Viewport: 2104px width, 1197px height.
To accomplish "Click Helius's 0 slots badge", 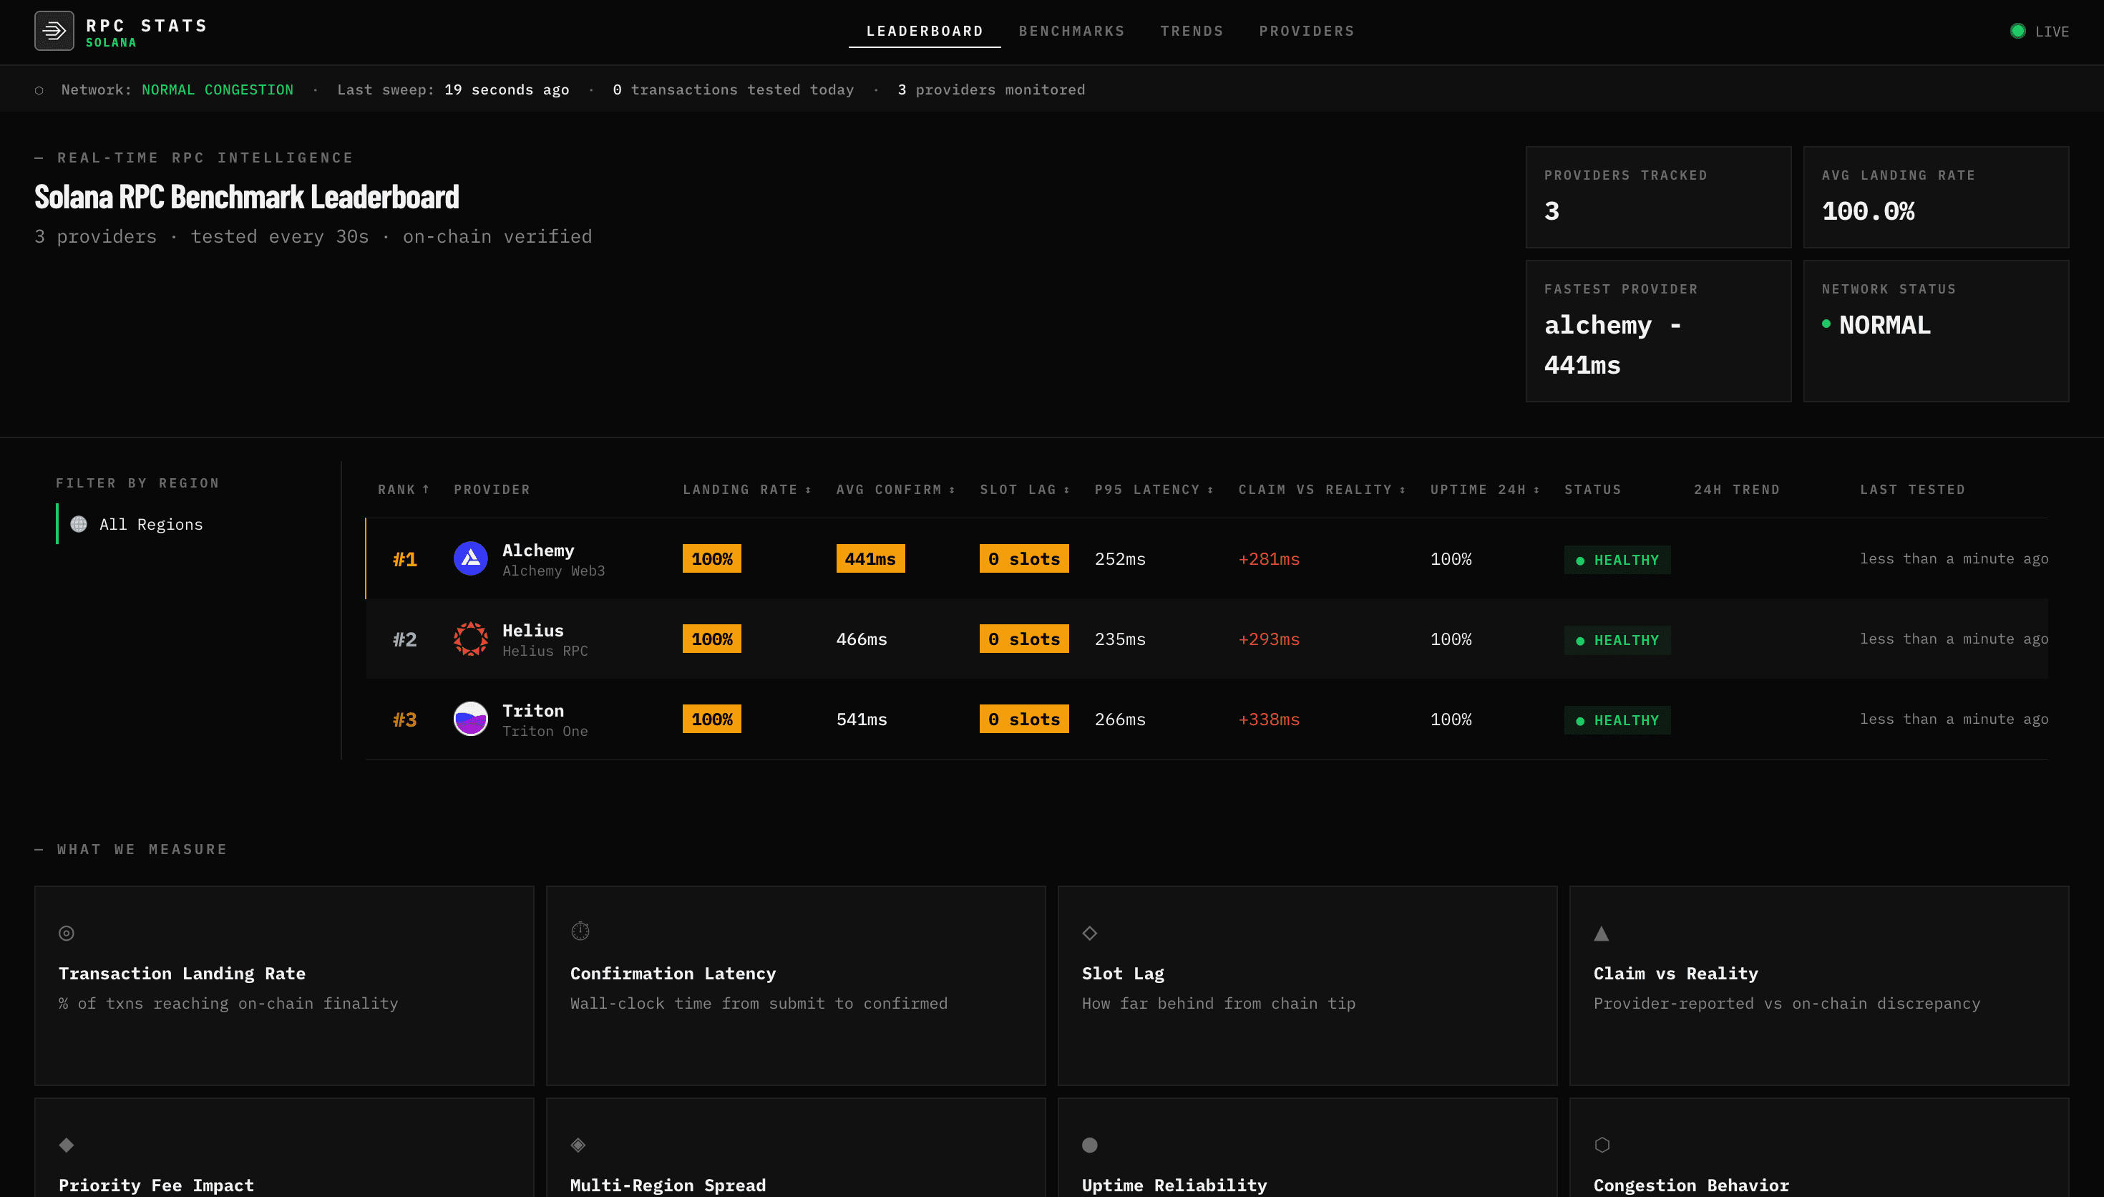I will [x=1023, y=639].
